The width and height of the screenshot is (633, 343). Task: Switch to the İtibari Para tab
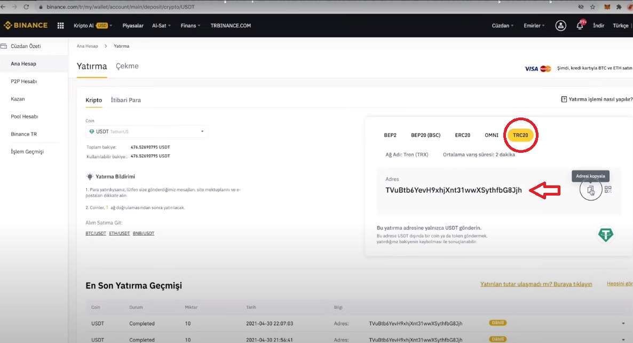click(126, 100)
